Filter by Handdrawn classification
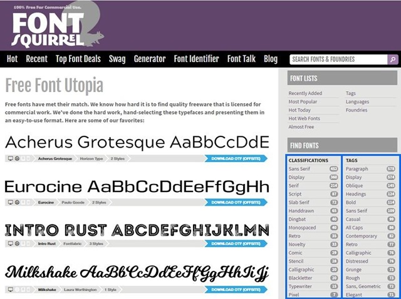401x299 pixels. [x=302, y=211]
